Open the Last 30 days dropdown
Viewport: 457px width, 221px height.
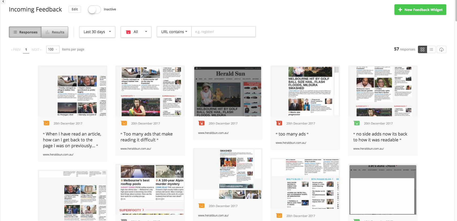(97, 32)
